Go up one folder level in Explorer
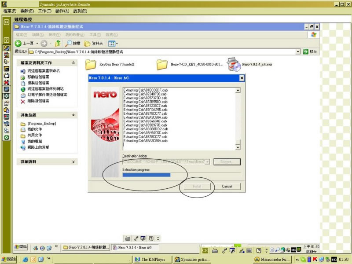Screen dimensions: 352x264 (58, 43)
